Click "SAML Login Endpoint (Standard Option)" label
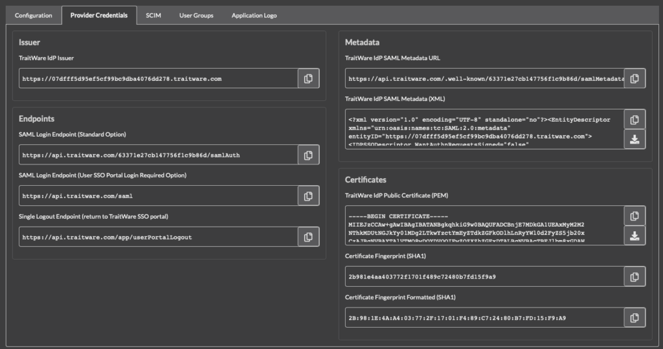Viewport: 663px width, 349px height. click(x=73, y=135)
